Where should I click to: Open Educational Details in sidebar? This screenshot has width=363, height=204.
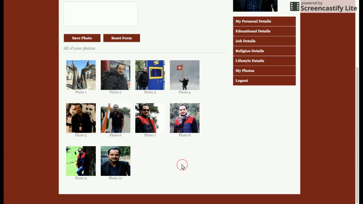pyautogui.click(x=264, y=31)
